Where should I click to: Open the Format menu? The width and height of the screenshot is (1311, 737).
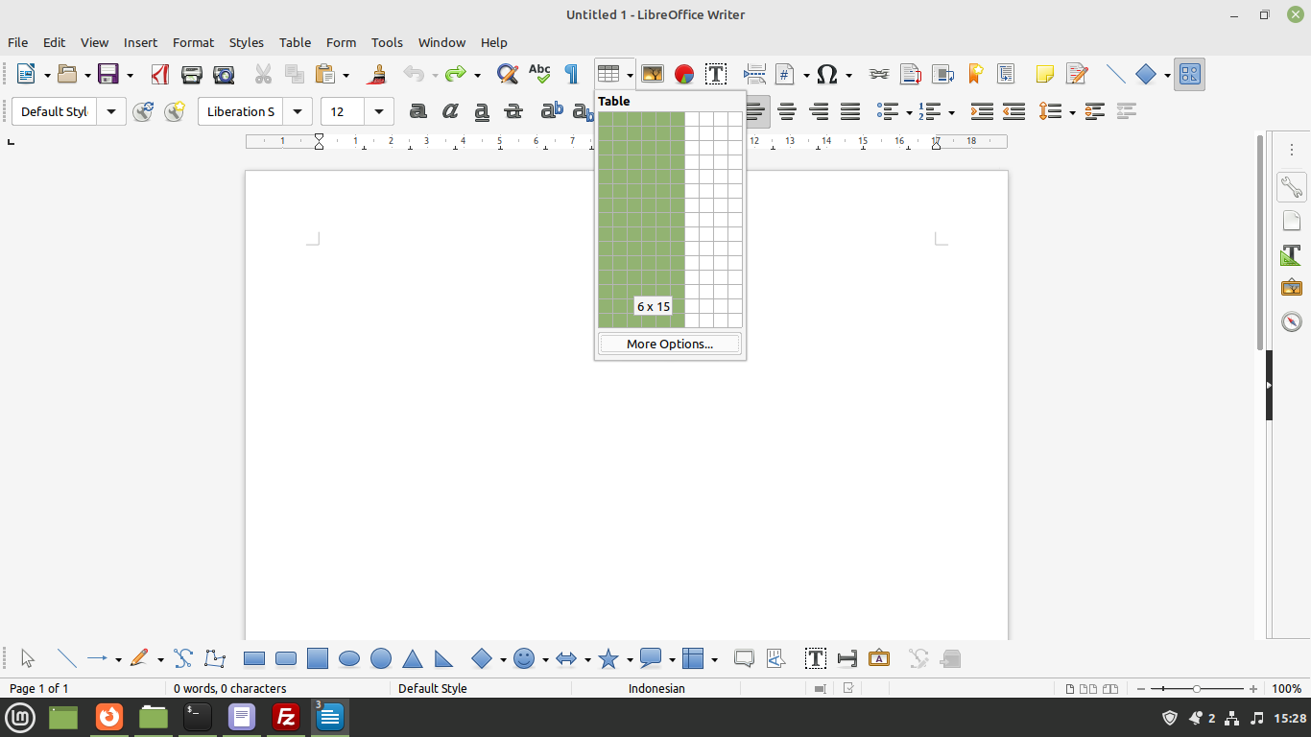click(x=193, y=42)
